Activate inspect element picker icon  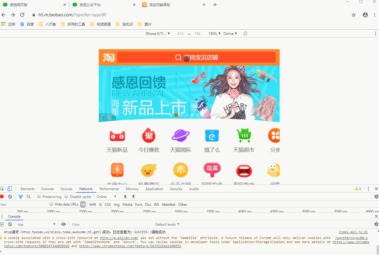click(2, 189)
